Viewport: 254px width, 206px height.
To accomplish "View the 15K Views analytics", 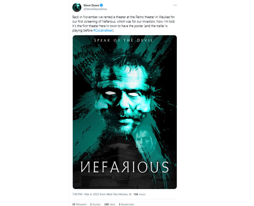I will tap(140, 194).
